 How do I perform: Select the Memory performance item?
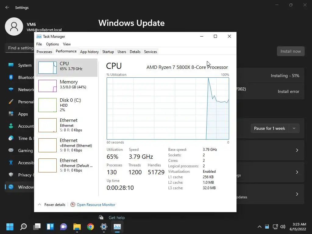[x=66, y=86]
